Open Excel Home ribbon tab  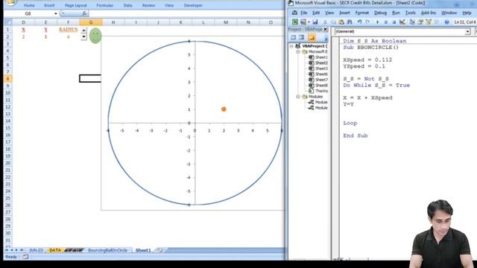pyautogui.click(x=29, y=5)
